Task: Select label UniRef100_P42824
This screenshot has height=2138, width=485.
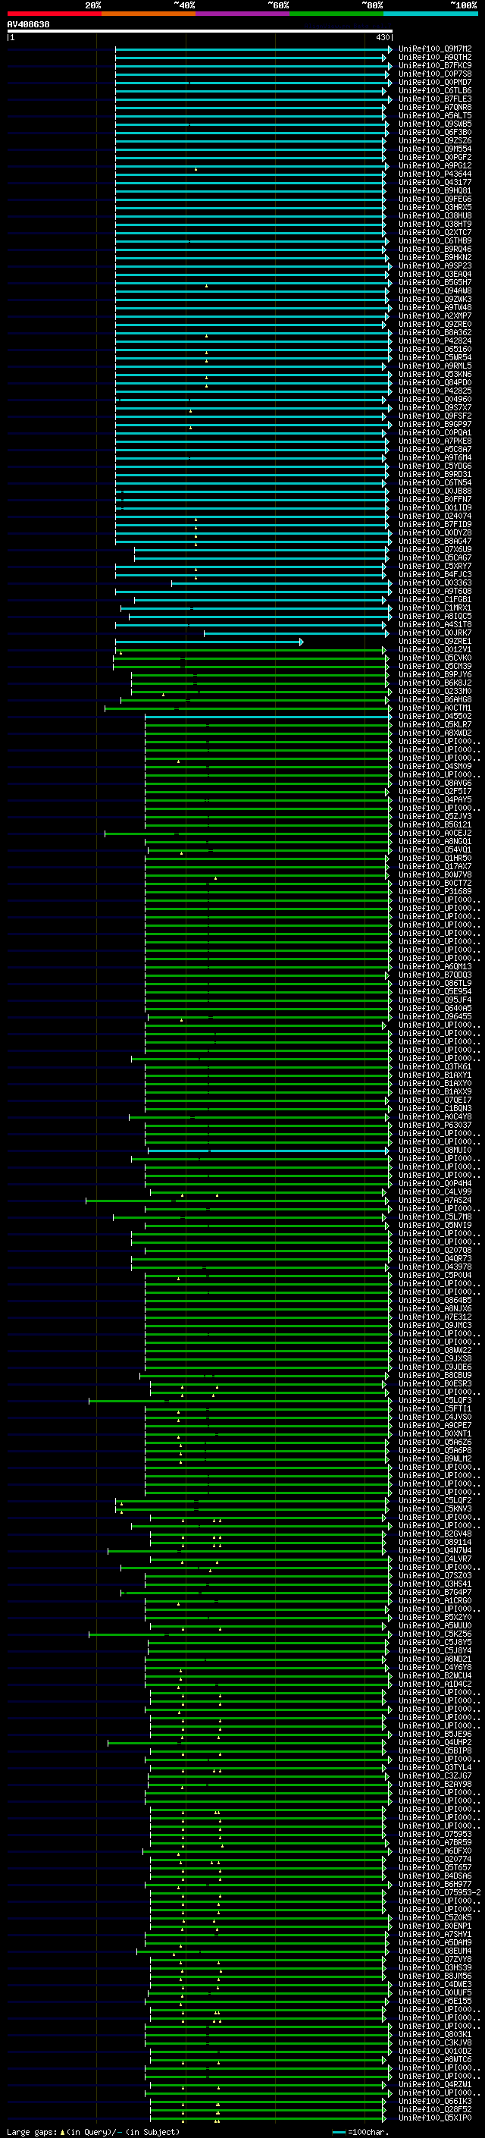Action: (435, 341)
